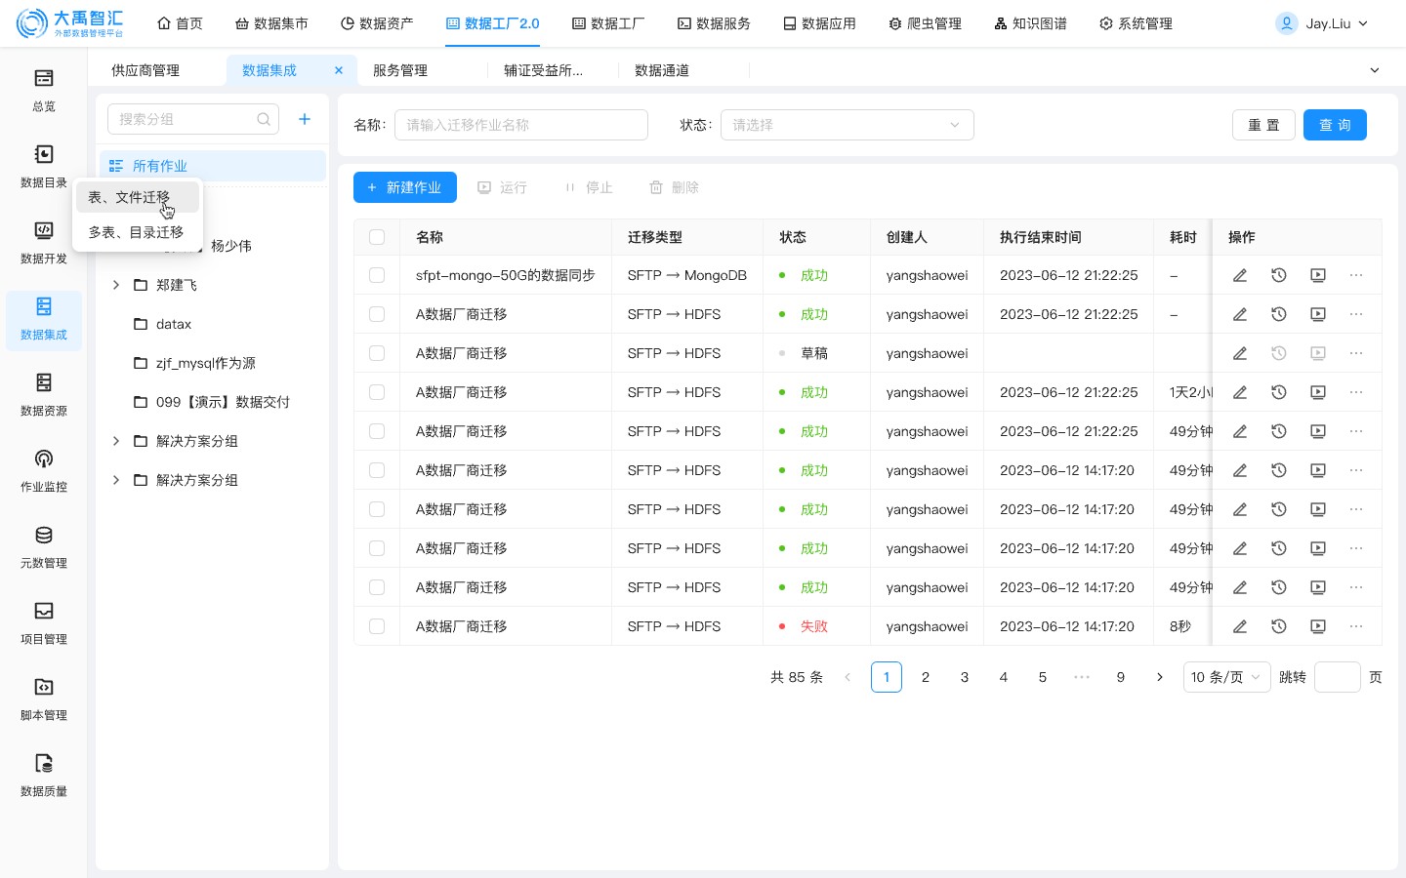Image resolution: width=1406 pixels, height=878 pixels.
Task: Open 数据目录 in left sidebar
Action: pyautogui.click(x=44, y=167)
